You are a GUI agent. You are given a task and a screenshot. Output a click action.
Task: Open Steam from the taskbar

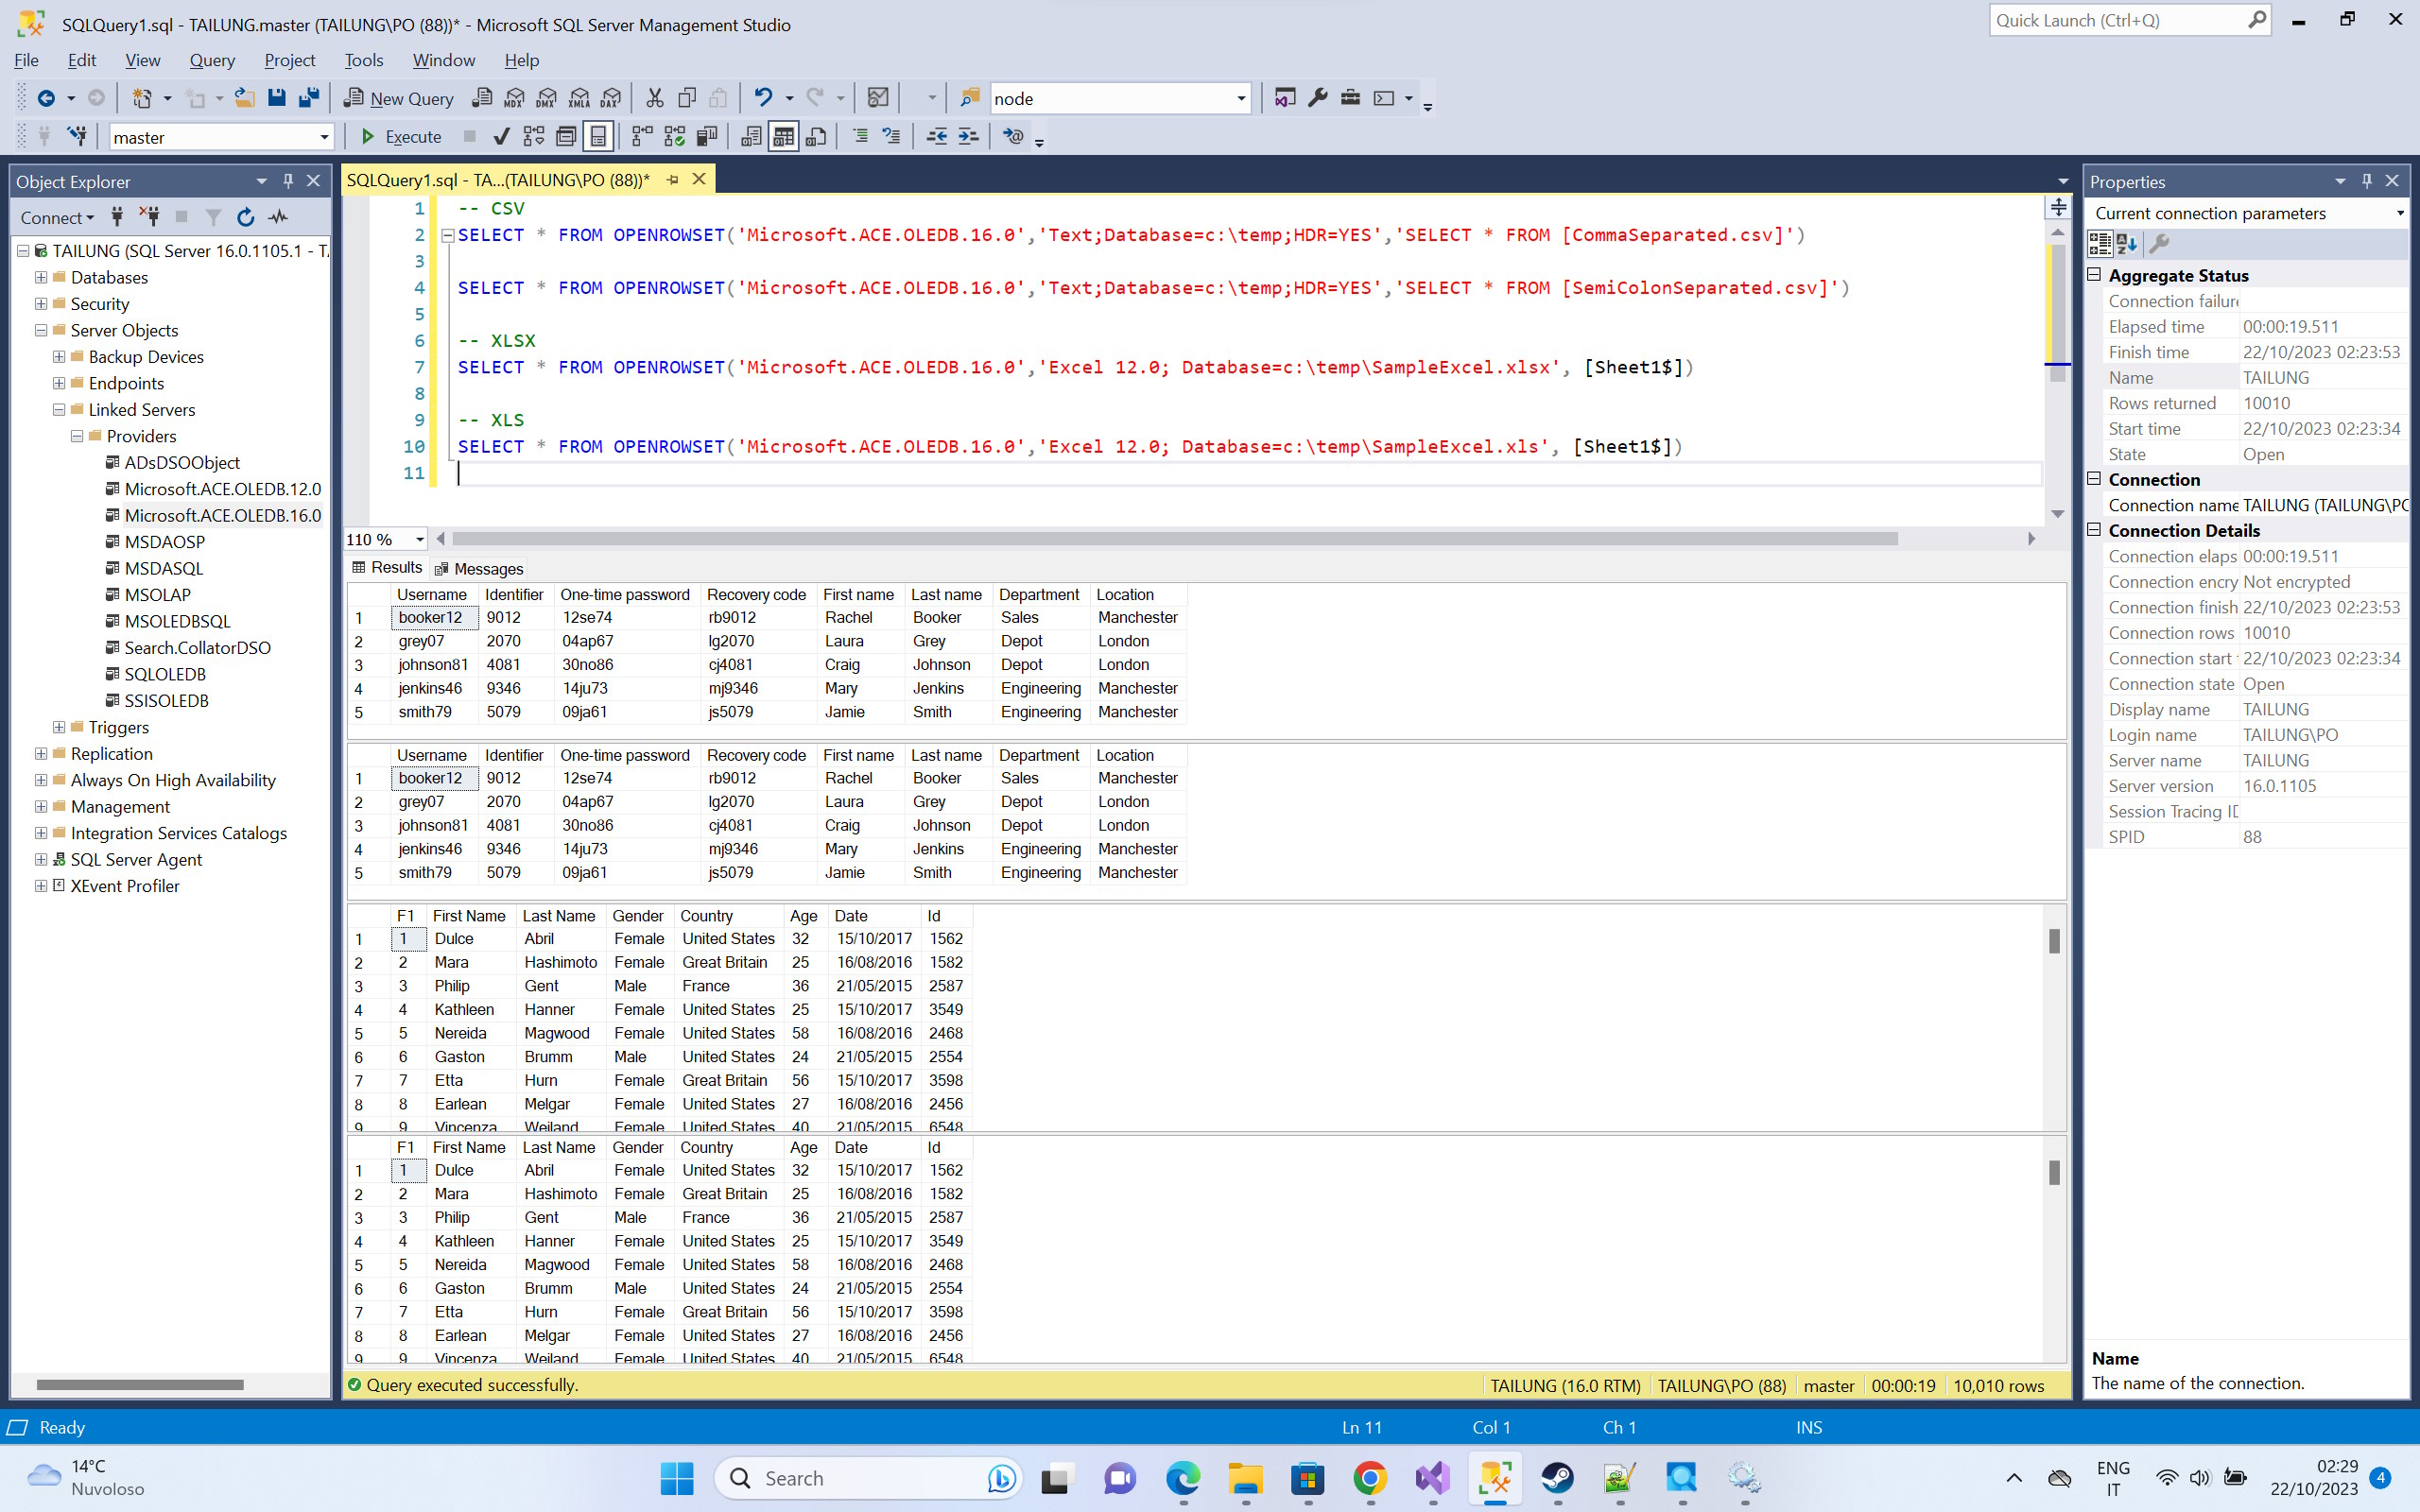click(x=1556, y=1477)
